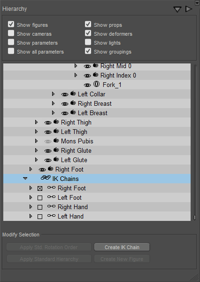This screenshot has height=282, width=200.
Task: Click the right-pointing arrow icon in header
Action: [189, 9]
